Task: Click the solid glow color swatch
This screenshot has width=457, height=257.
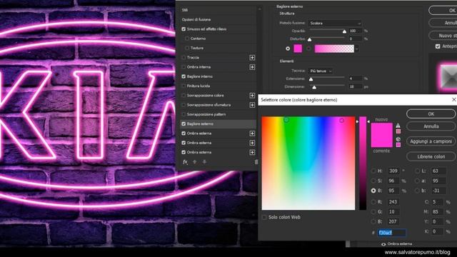Action: click(x=298, y=49)
